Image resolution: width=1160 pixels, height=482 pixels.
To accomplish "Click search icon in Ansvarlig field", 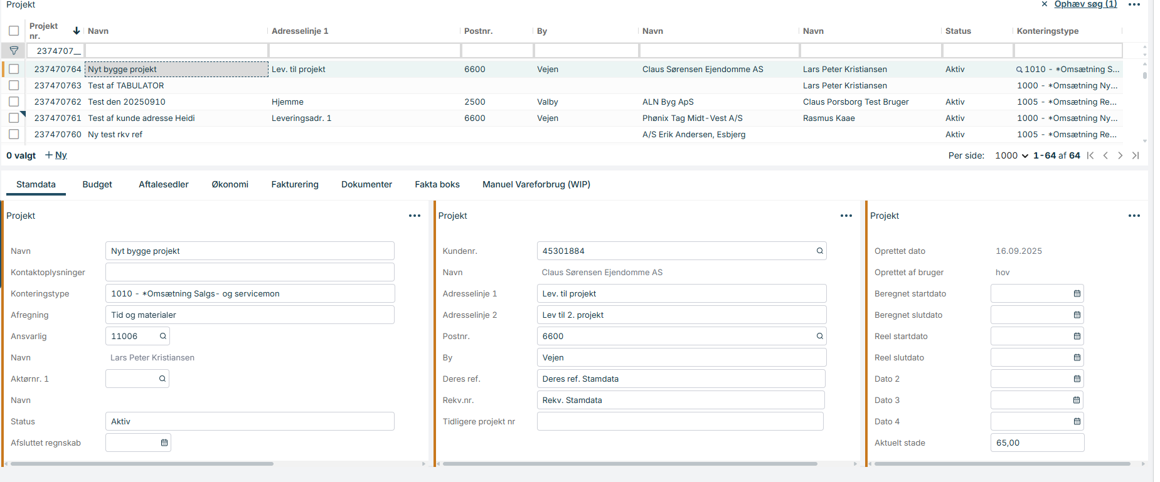I will click(x=163, y=336).
